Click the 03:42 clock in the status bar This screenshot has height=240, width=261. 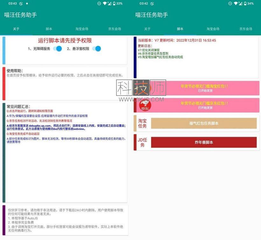[x=144, y=3]
